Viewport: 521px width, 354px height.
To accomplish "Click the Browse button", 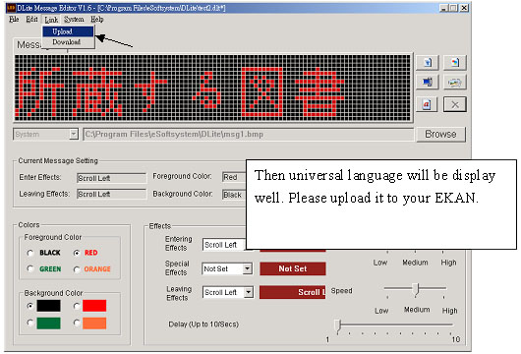I will (440, 134).
